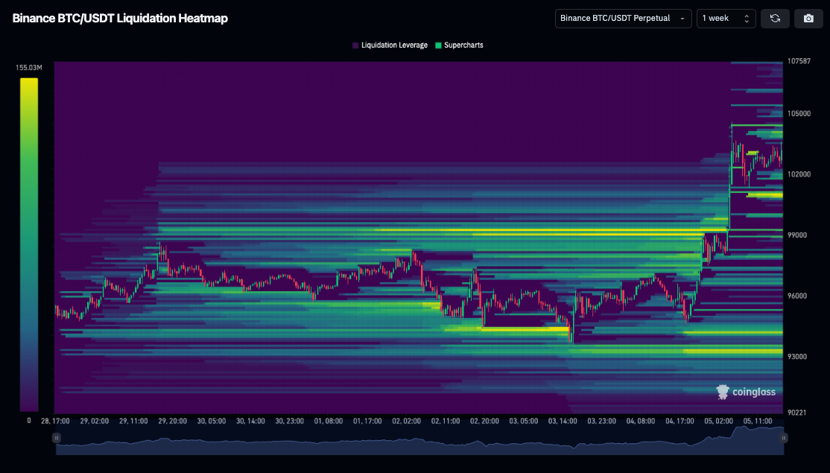Toggle the Liquidation Leverage legend item
This screenshot has height=473, width=830.
pyautogui.click(x=390, y=45)
